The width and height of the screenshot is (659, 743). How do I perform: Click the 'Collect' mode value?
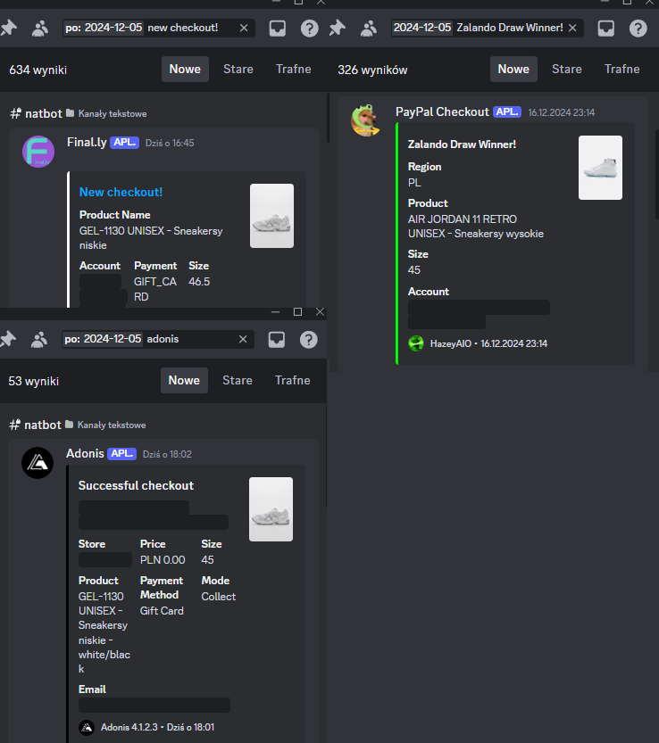tap(219, 597)
